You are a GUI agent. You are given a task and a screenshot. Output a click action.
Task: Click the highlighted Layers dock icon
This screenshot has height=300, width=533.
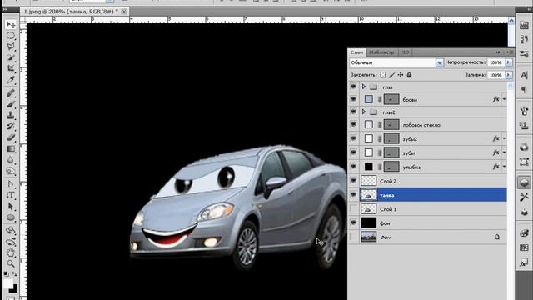pyautogui.click(x=524, y=182)
